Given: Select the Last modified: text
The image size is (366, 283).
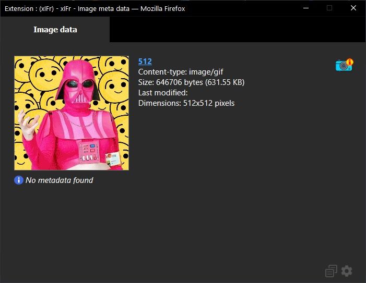Looking at the screenshot, I should click(163, 93).
